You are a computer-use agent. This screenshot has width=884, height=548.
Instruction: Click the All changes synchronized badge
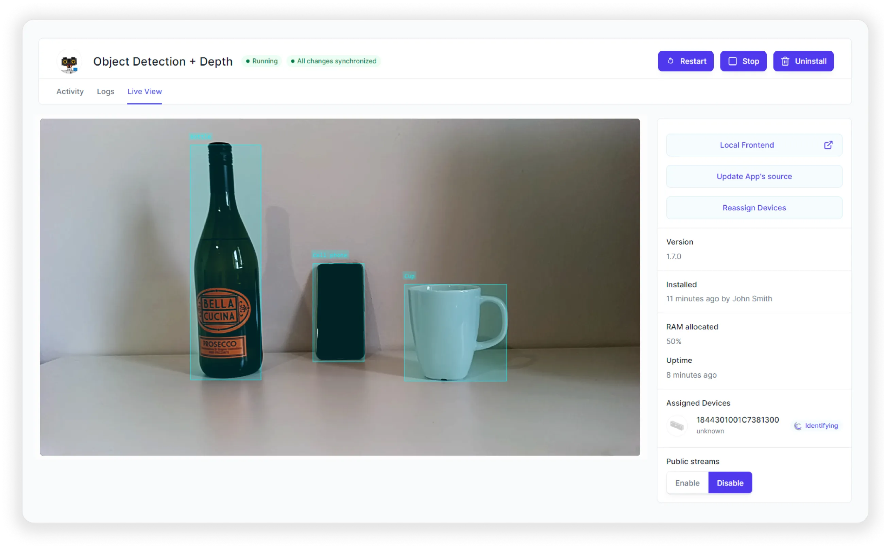click(334, 61)
